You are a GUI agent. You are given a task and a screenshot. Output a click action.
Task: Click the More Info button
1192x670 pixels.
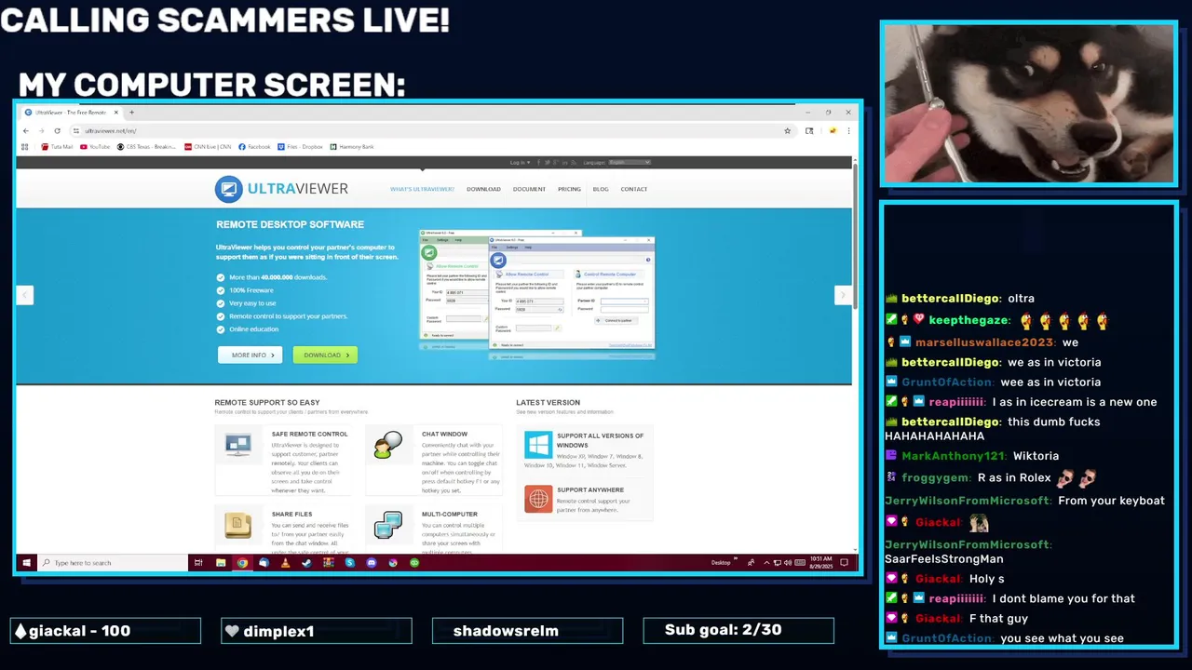point(250,355)
